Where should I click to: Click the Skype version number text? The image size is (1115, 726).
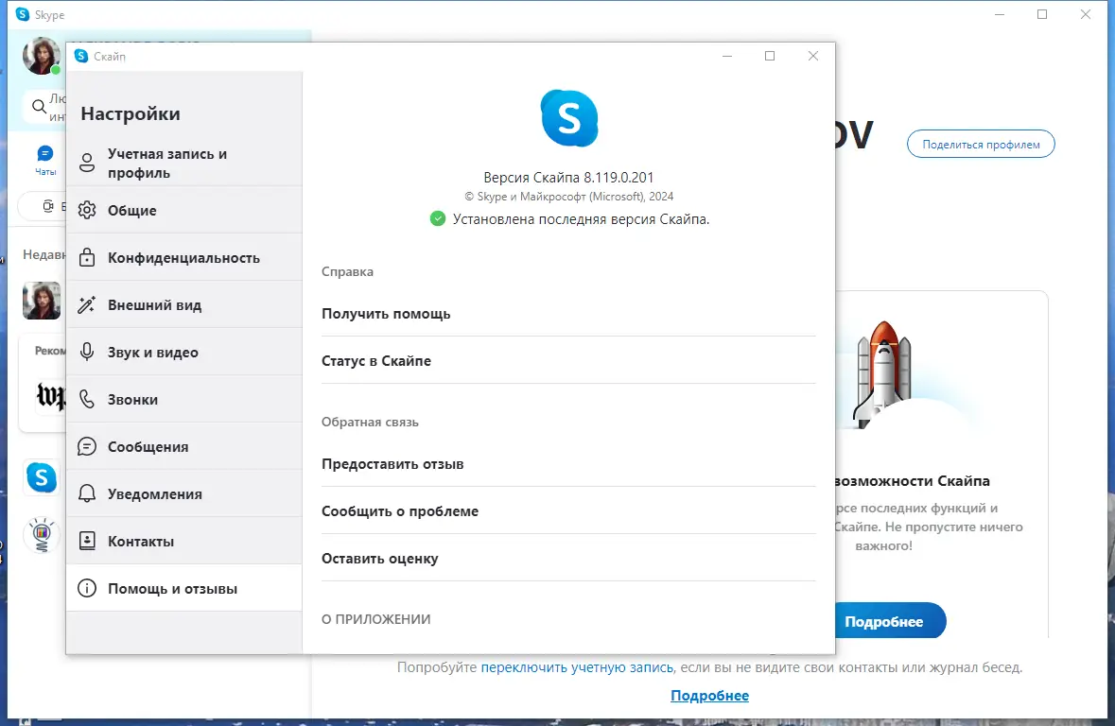click(x=568, y=177)
